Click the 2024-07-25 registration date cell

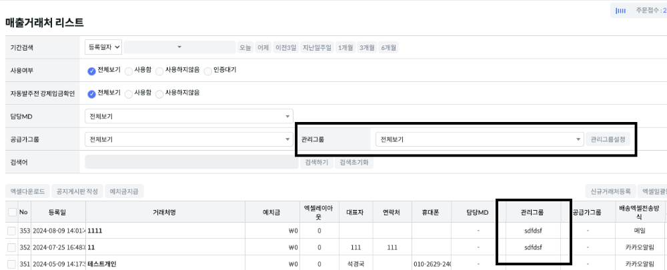(58, 247)
